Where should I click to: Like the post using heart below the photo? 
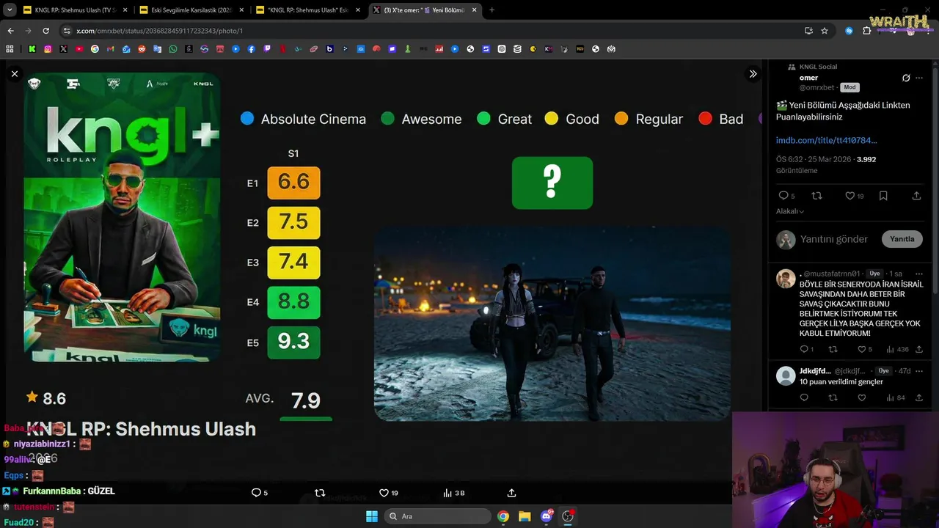(384, 493)
